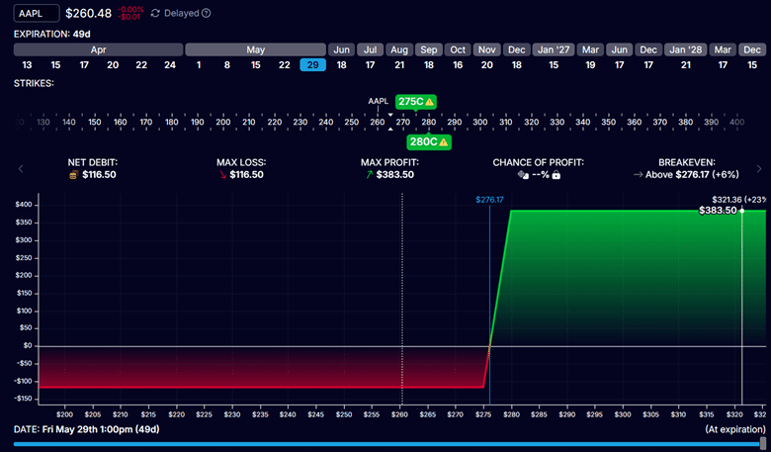Open the Delayed help question mark icon
The height and width of the screenshot is (452, 771).
[x=207, y=13]
